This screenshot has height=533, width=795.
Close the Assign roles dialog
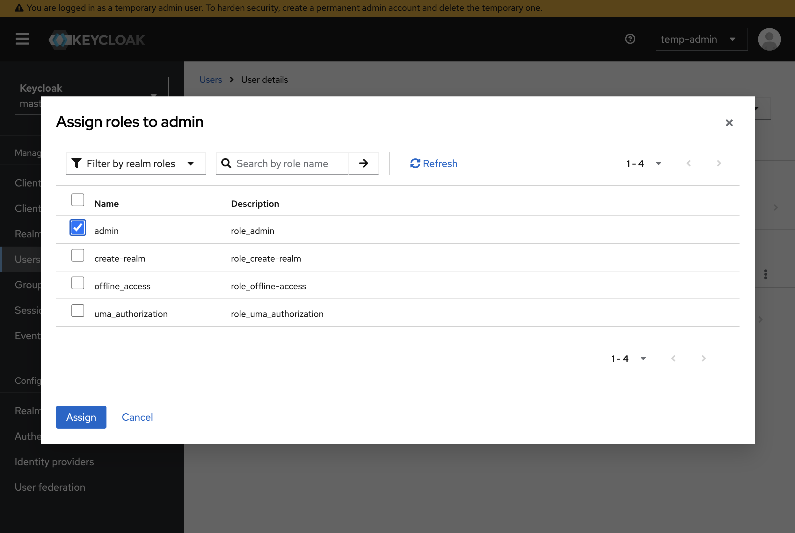pos(729,123)
